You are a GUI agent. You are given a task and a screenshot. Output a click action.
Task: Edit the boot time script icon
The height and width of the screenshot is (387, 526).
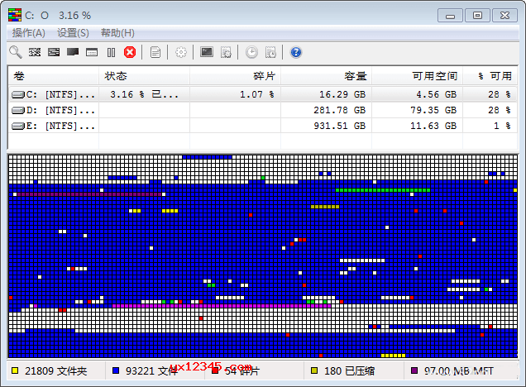click(x=226, y=52)
